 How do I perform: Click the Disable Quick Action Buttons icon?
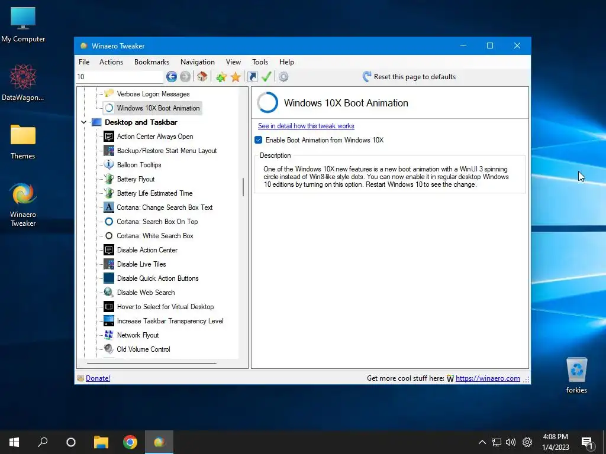pos(109,278)
